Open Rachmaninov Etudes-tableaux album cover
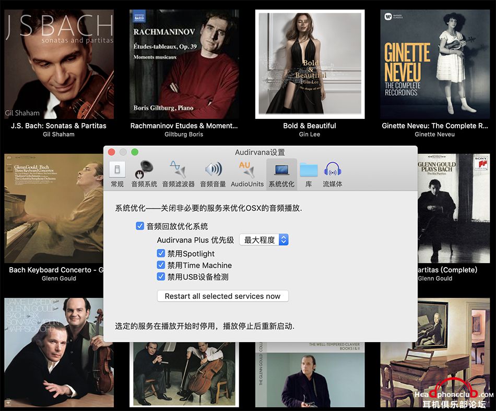 [x=184, y=65]
